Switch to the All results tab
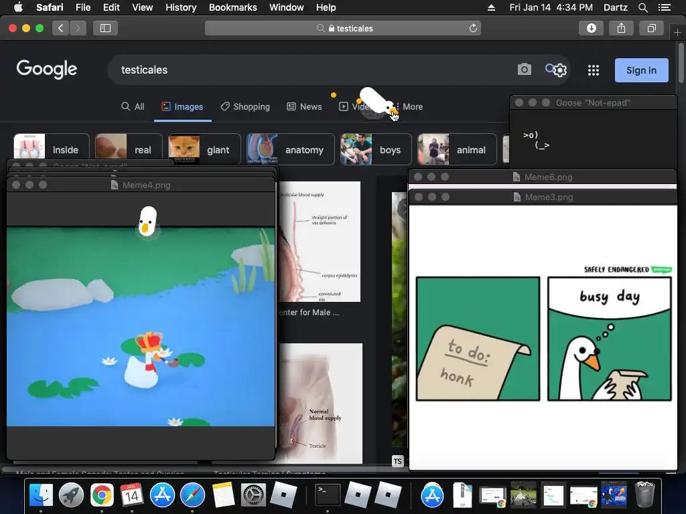 click(133, 106)
